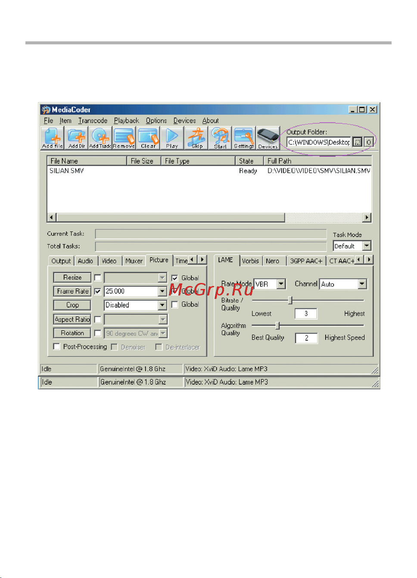This screenshot has width=417, height=578.
Task: Click the Frame Rate button
Action: 72,291
